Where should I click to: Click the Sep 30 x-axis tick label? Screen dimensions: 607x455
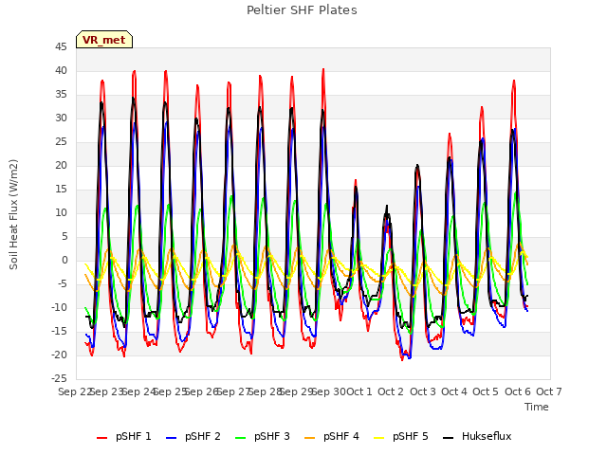(329, 391)
